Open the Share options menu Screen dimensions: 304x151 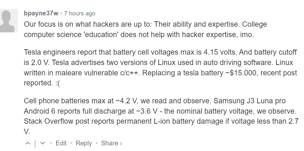pos(110,143)
